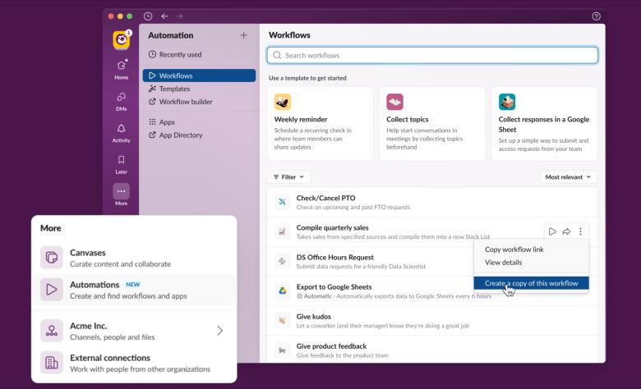The height and width of the screenshot is (389, 641).
Task: Go back with the left arrow
Action: (x=164, y=16)
